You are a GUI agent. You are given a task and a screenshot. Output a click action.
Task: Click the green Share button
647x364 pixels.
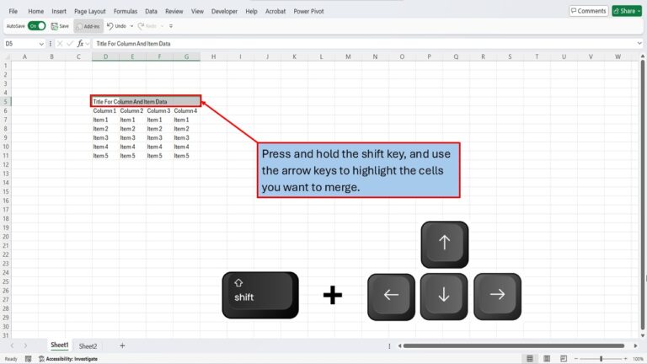click(x=627, y=11)
